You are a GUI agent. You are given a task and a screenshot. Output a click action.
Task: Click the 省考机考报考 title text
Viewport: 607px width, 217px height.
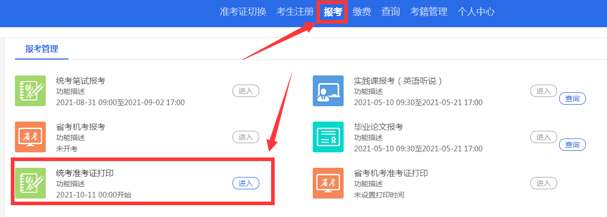[81, 127]
